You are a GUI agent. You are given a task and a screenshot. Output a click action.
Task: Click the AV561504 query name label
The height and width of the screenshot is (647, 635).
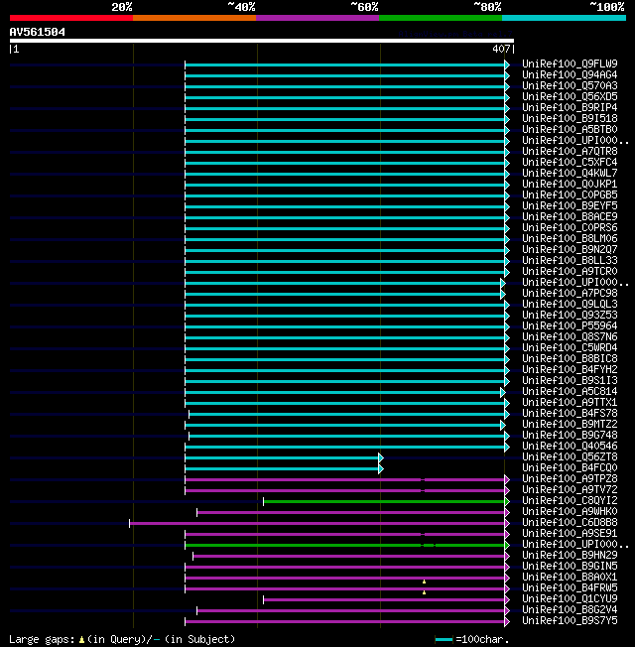[x=37, y=32]
